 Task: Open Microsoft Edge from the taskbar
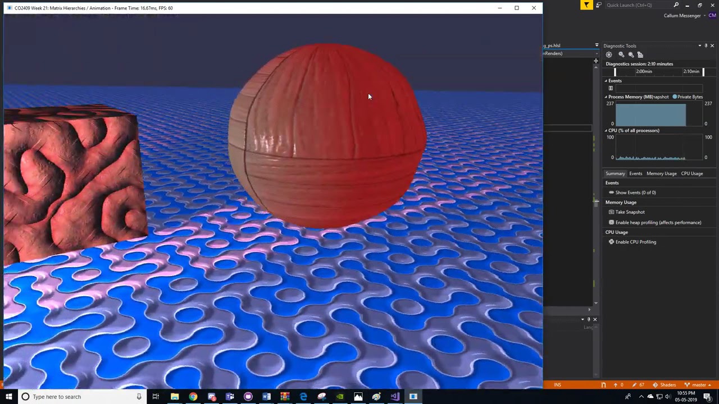pyautogui.click(x=303, y=397)
